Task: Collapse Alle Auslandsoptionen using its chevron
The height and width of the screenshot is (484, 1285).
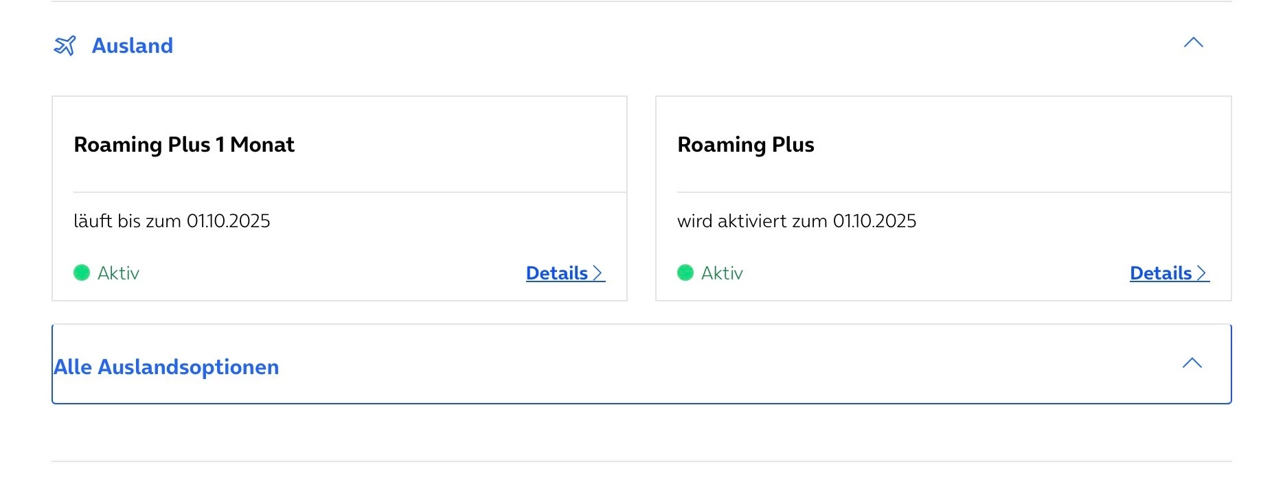Action: click(x=1192, y=363)
